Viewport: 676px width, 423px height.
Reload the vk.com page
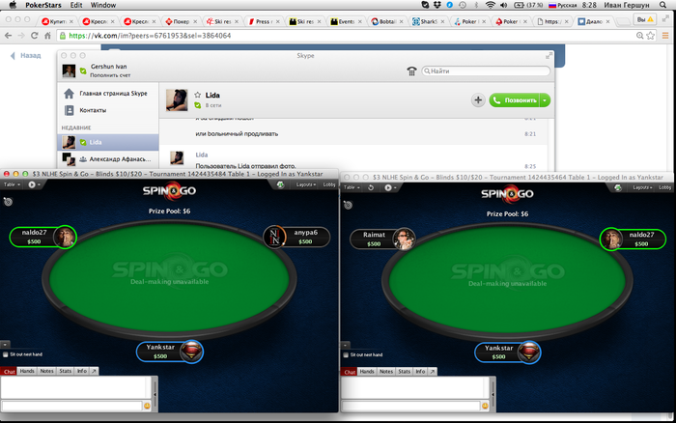pos(35,36)
